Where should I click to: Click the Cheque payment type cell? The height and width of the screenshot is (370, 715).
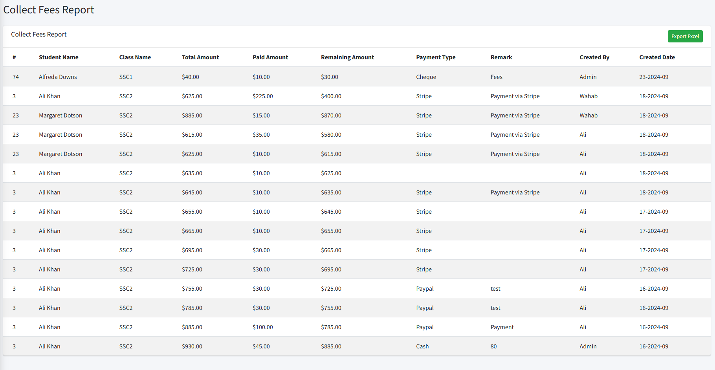point(426,77)
